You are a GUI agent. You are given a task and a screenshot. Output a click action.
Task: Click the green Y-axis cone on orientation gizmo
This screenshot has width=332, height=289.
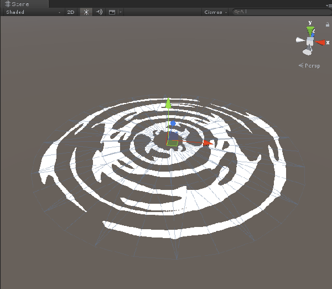[x=310, y=29]
